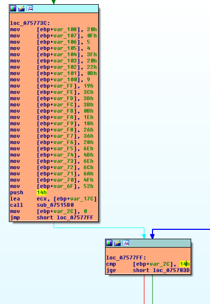Click the edit pencil icon of loc_A75773C block
210x304 pixels.
[21, 8]
